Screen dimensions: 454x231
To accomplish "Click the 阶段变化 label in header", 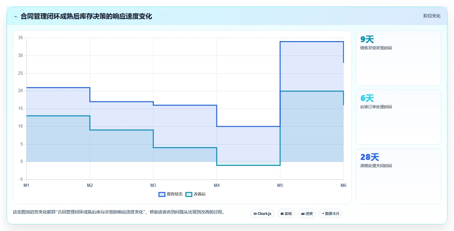I will [432, 16].
